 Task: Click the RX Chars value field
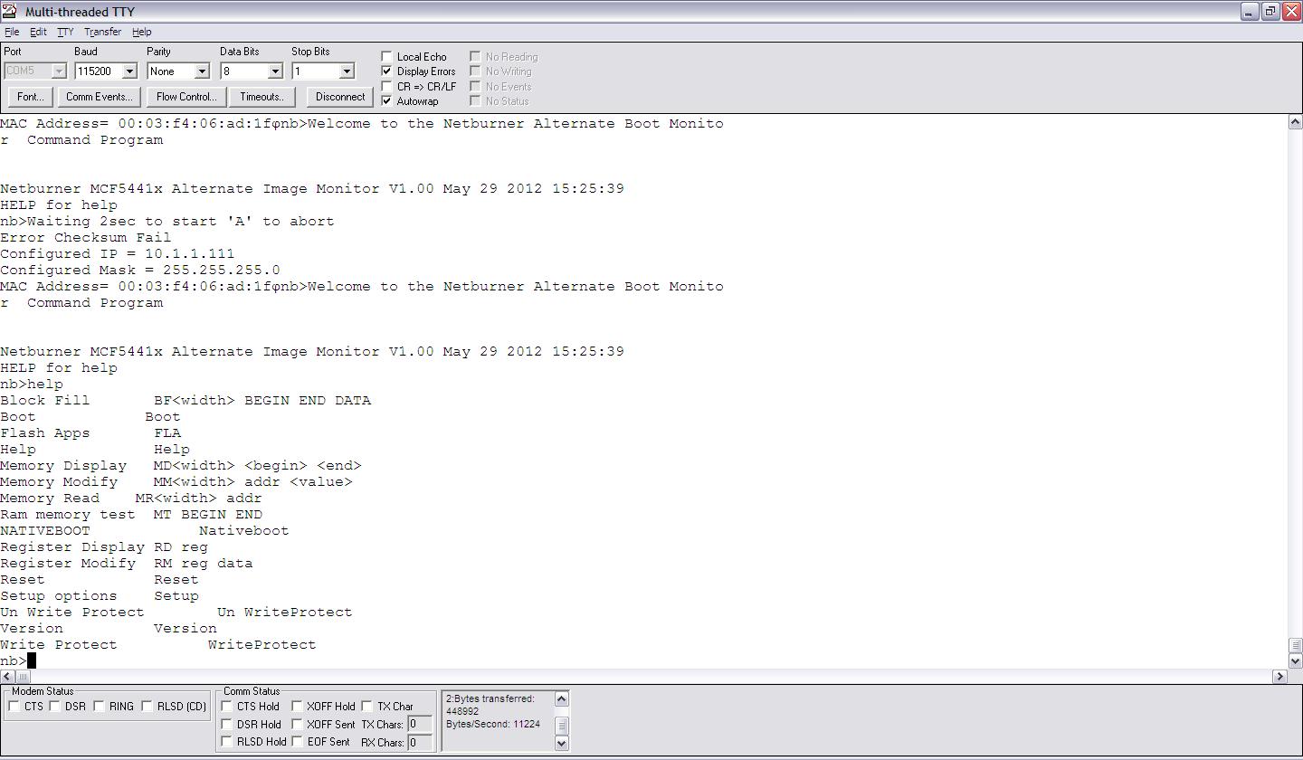419,743
